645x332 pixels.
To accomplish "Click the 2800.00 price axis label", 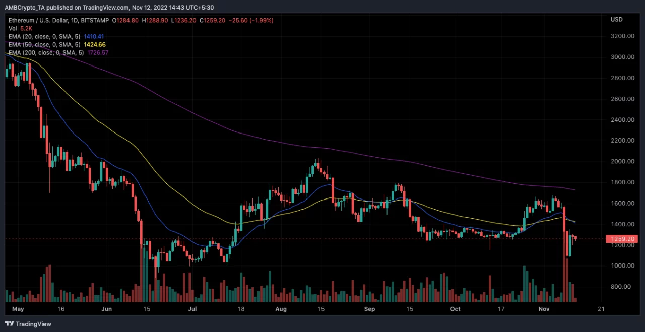I will [x=622, y=78].
